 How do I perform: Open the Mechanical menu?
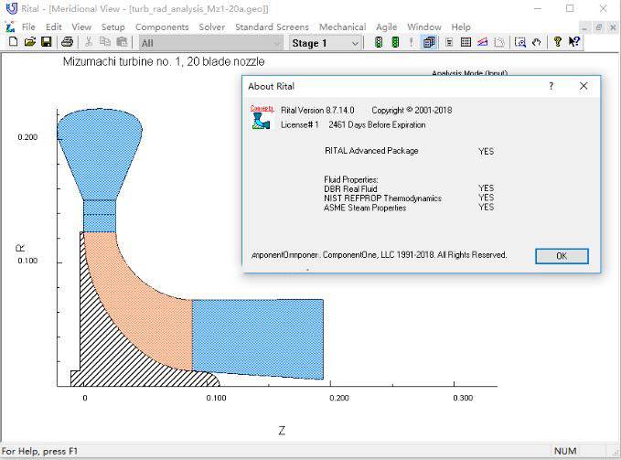343,27
